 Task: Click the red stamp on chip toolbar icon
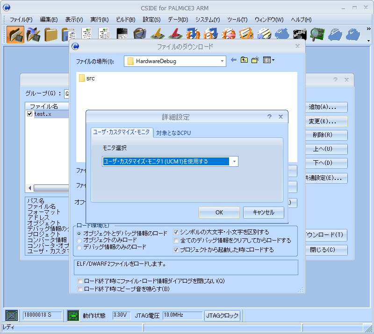point(175,34)
